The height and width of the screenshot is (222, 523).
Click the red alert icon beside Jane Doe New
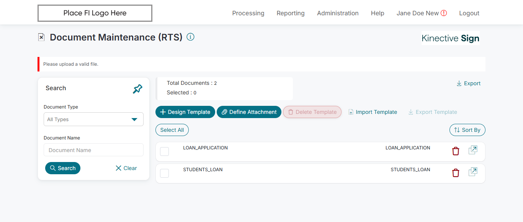point(444,13)
